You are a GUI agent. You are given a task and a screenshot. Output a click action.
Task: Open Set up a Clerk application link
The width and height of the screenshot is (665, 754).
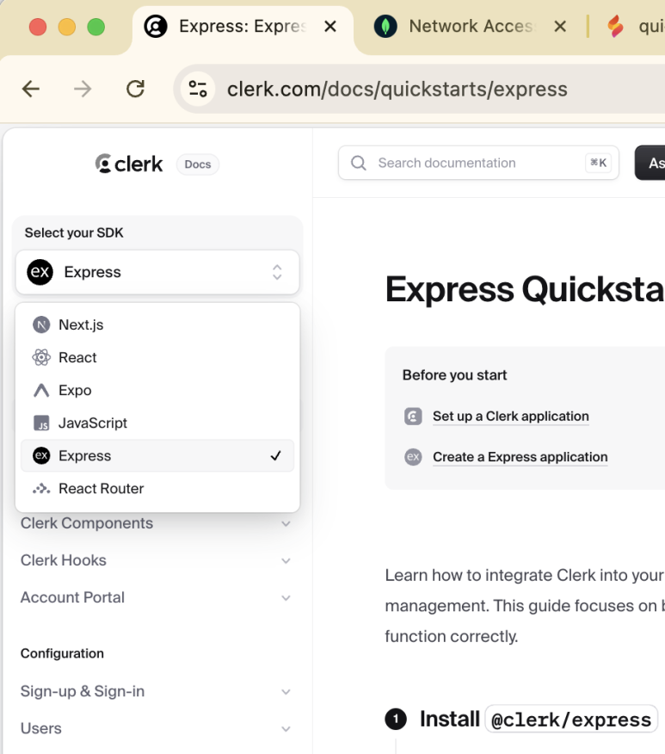click(511, 416)
